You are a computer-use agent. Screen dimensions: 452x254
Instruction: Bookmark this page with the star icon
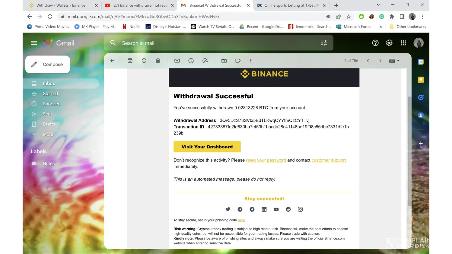tap(349, 17)
